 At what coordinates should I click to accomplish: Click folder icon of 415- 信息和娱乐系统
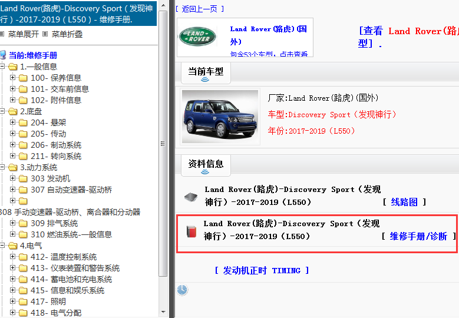pos(23,290)
